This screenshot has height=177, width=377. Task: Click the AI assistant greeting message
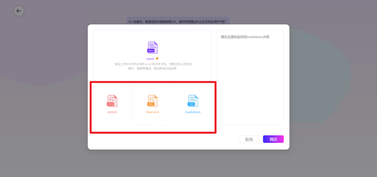(x=177, y=22)
